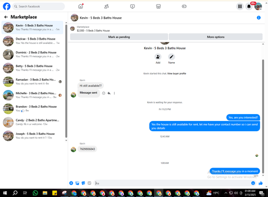Click the 'Hi still available??' message
The height and width of the screenshot is (197, 268).
[91, 86]
